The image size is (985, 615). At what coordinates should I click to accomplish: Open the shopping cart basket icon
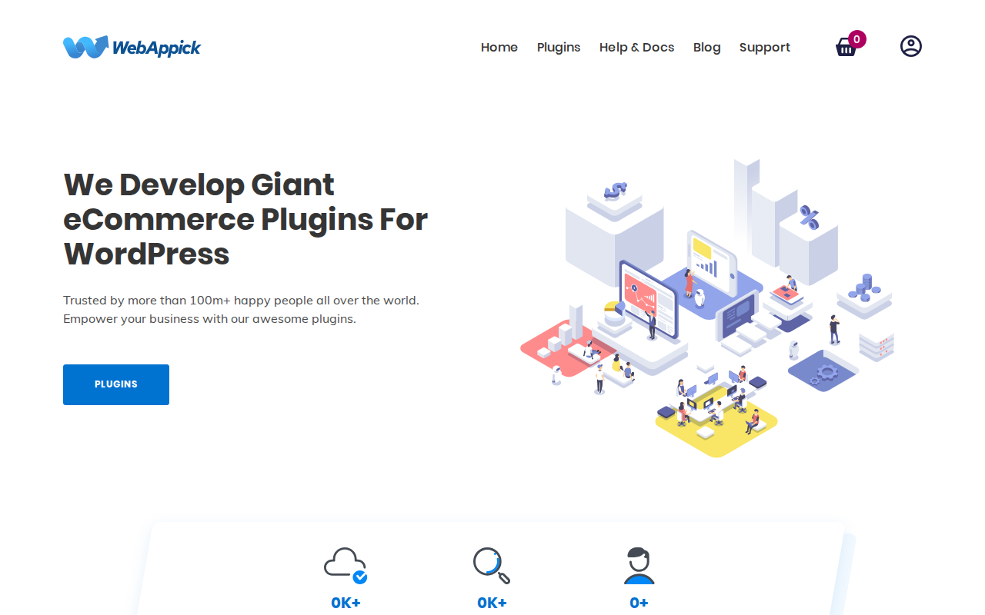[x=846, y=48]
